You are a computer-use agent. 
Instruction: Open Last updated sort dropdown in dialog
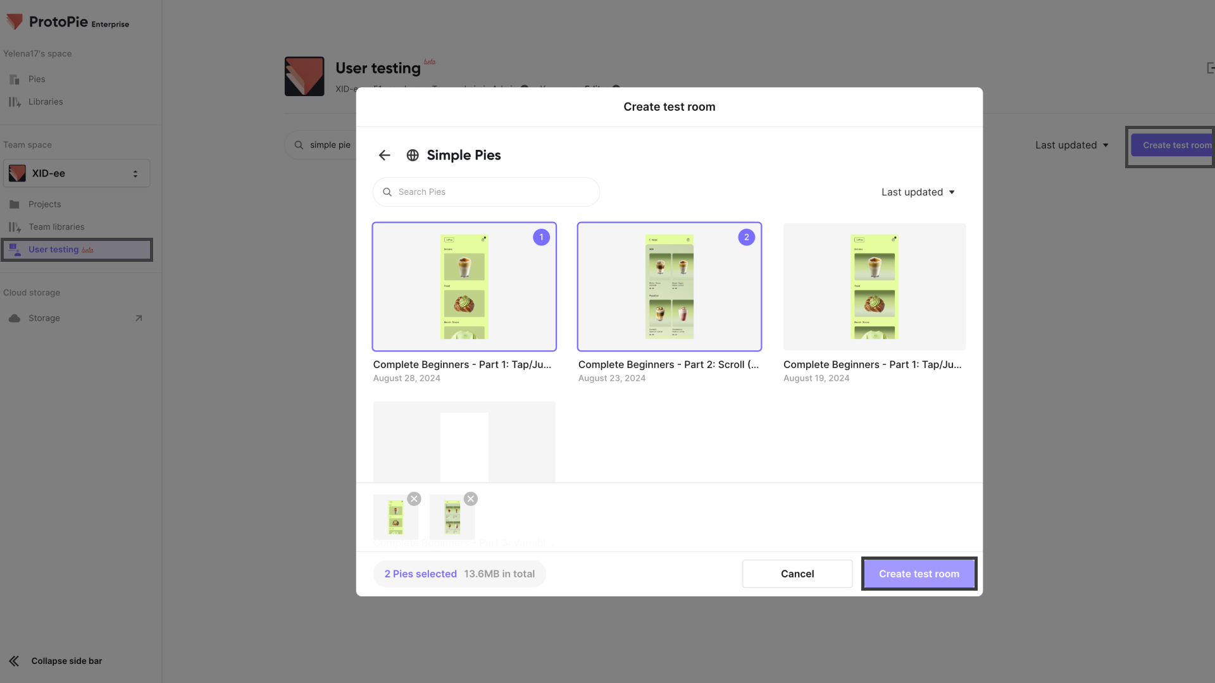tap(918, 192)
